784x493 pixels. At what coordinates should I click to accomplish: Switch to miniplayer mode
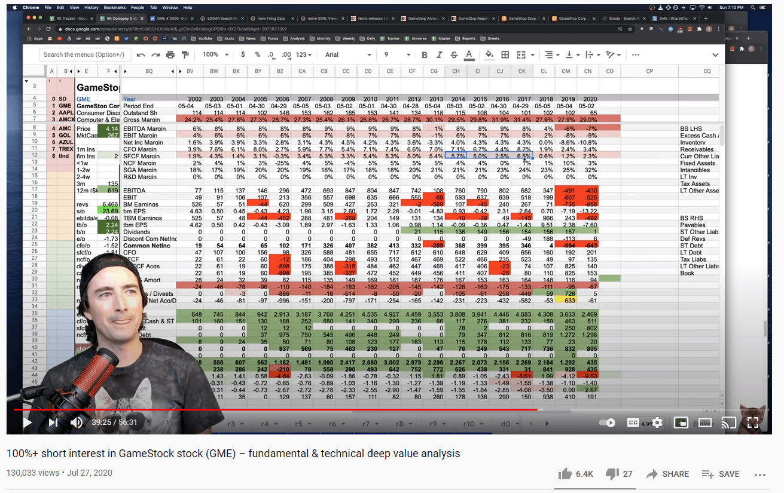pos(681,422)
